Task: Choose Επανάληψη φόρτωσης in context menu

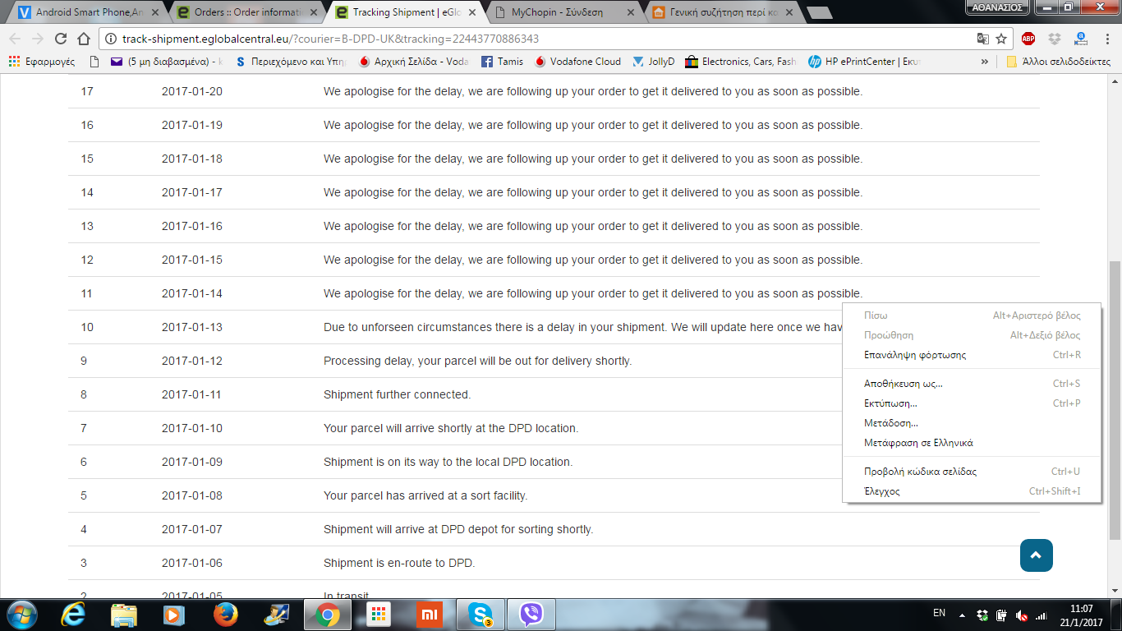Action: point(972,355)
